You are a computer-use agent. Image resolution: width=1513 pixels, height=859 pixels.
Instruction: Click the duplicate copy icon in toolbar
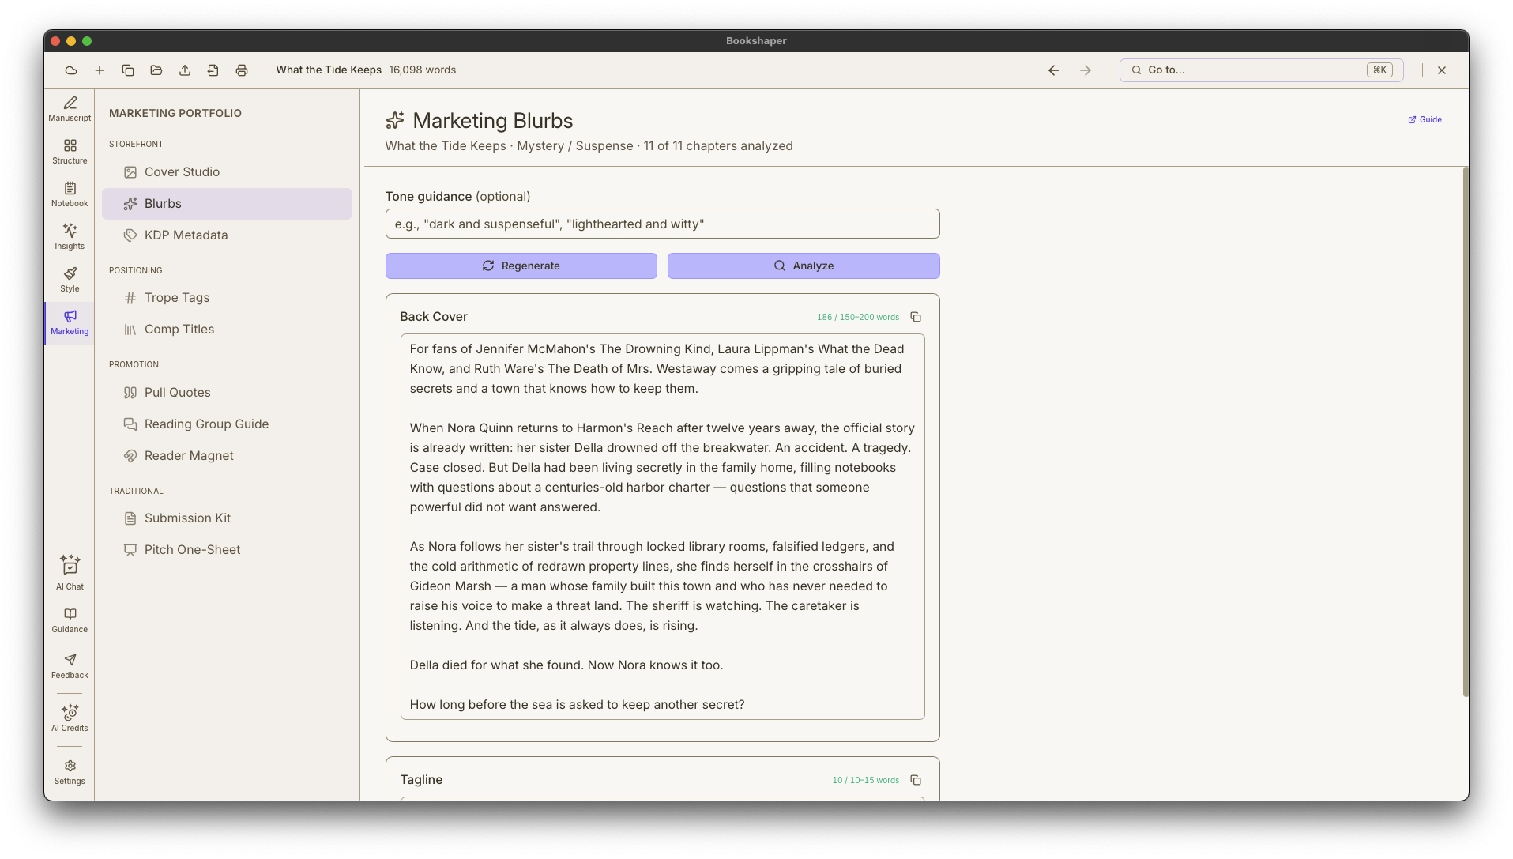[x=128, y=70]
